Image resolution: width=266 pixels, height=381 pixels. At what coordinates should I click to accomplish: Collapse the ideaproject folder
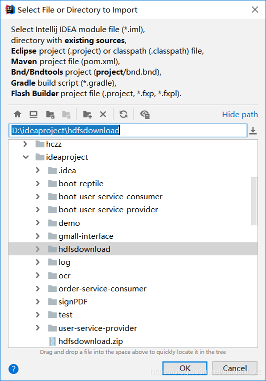coord(25,157)
